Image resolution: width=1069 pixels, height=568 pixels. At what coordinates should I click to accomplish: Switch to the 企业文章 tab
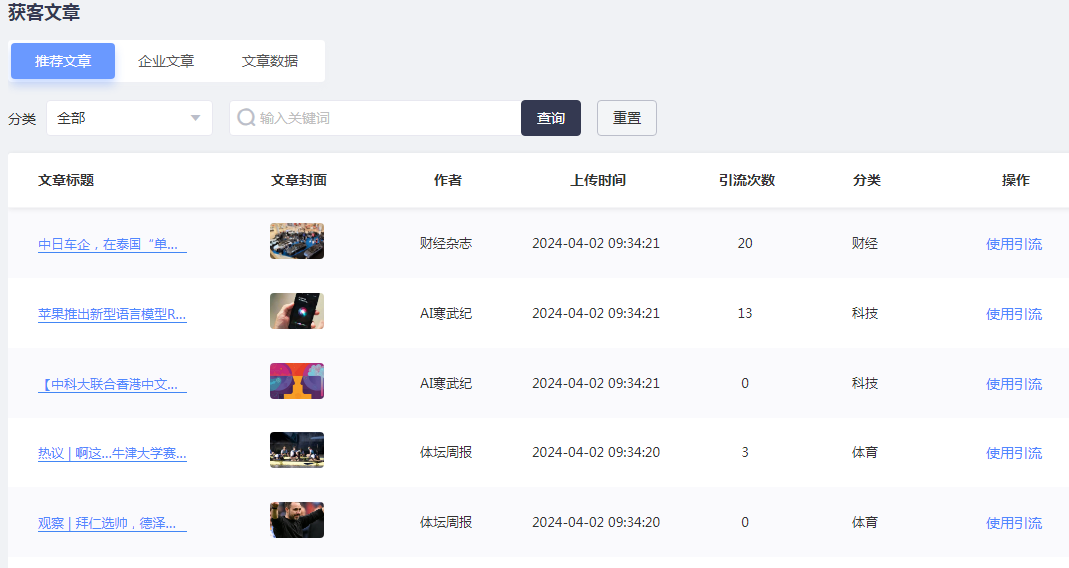[x=166, y=61]
